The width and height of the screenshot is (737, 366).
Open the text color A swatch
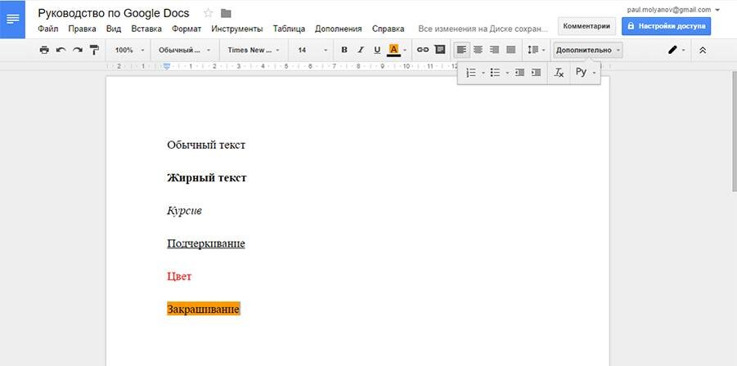point(394,50)
